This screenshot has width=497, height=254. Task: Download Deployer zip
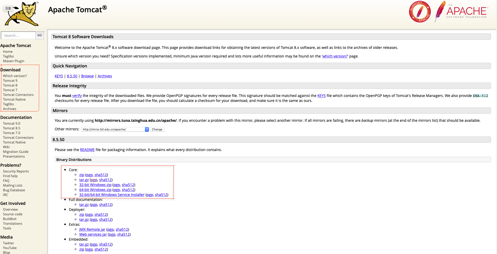coord(82,215)
